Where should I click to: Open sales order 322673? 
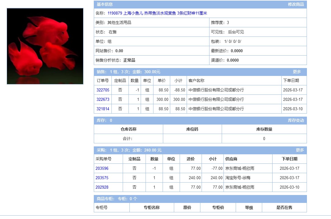(x=103, y=100)
